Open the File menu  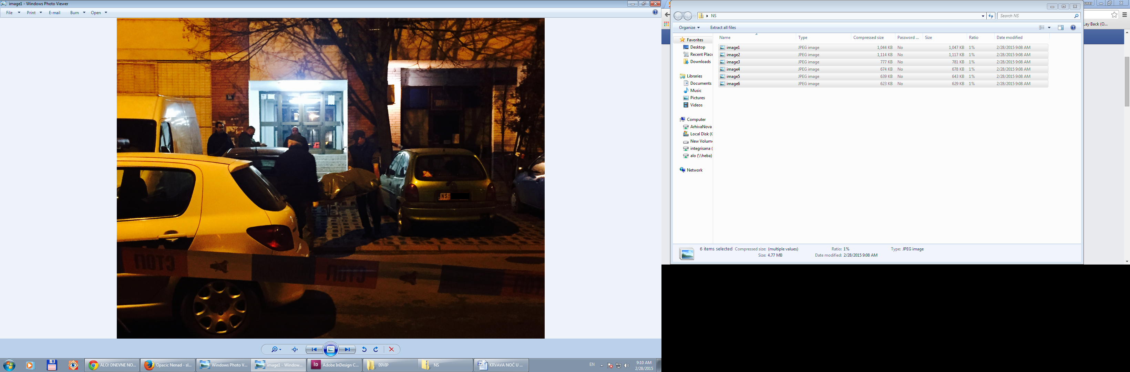tap(10, 13)
